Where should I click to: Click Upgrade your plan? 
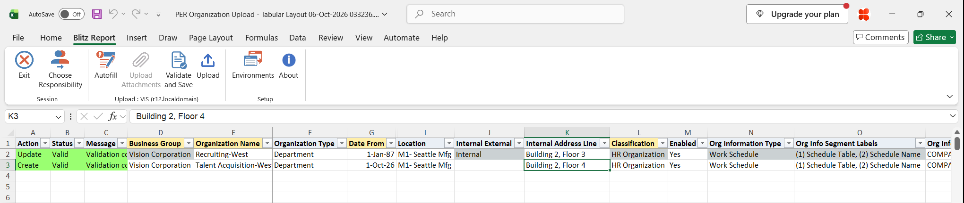click(797, 14)
